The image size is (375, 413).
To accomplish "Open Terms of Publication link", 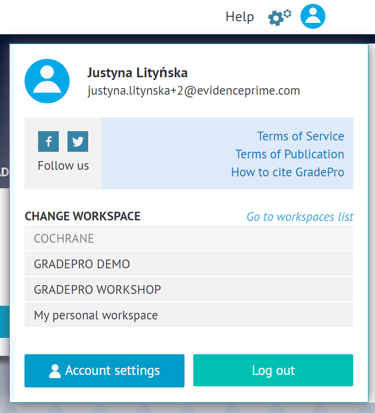I will click(290, 154).
